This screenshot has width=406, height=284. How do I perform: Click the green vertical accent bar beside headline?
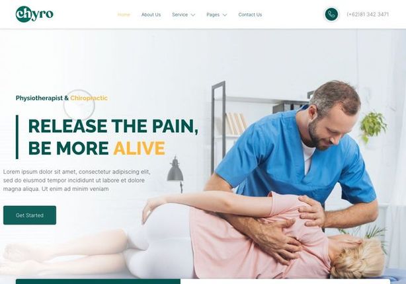[17, 137]
